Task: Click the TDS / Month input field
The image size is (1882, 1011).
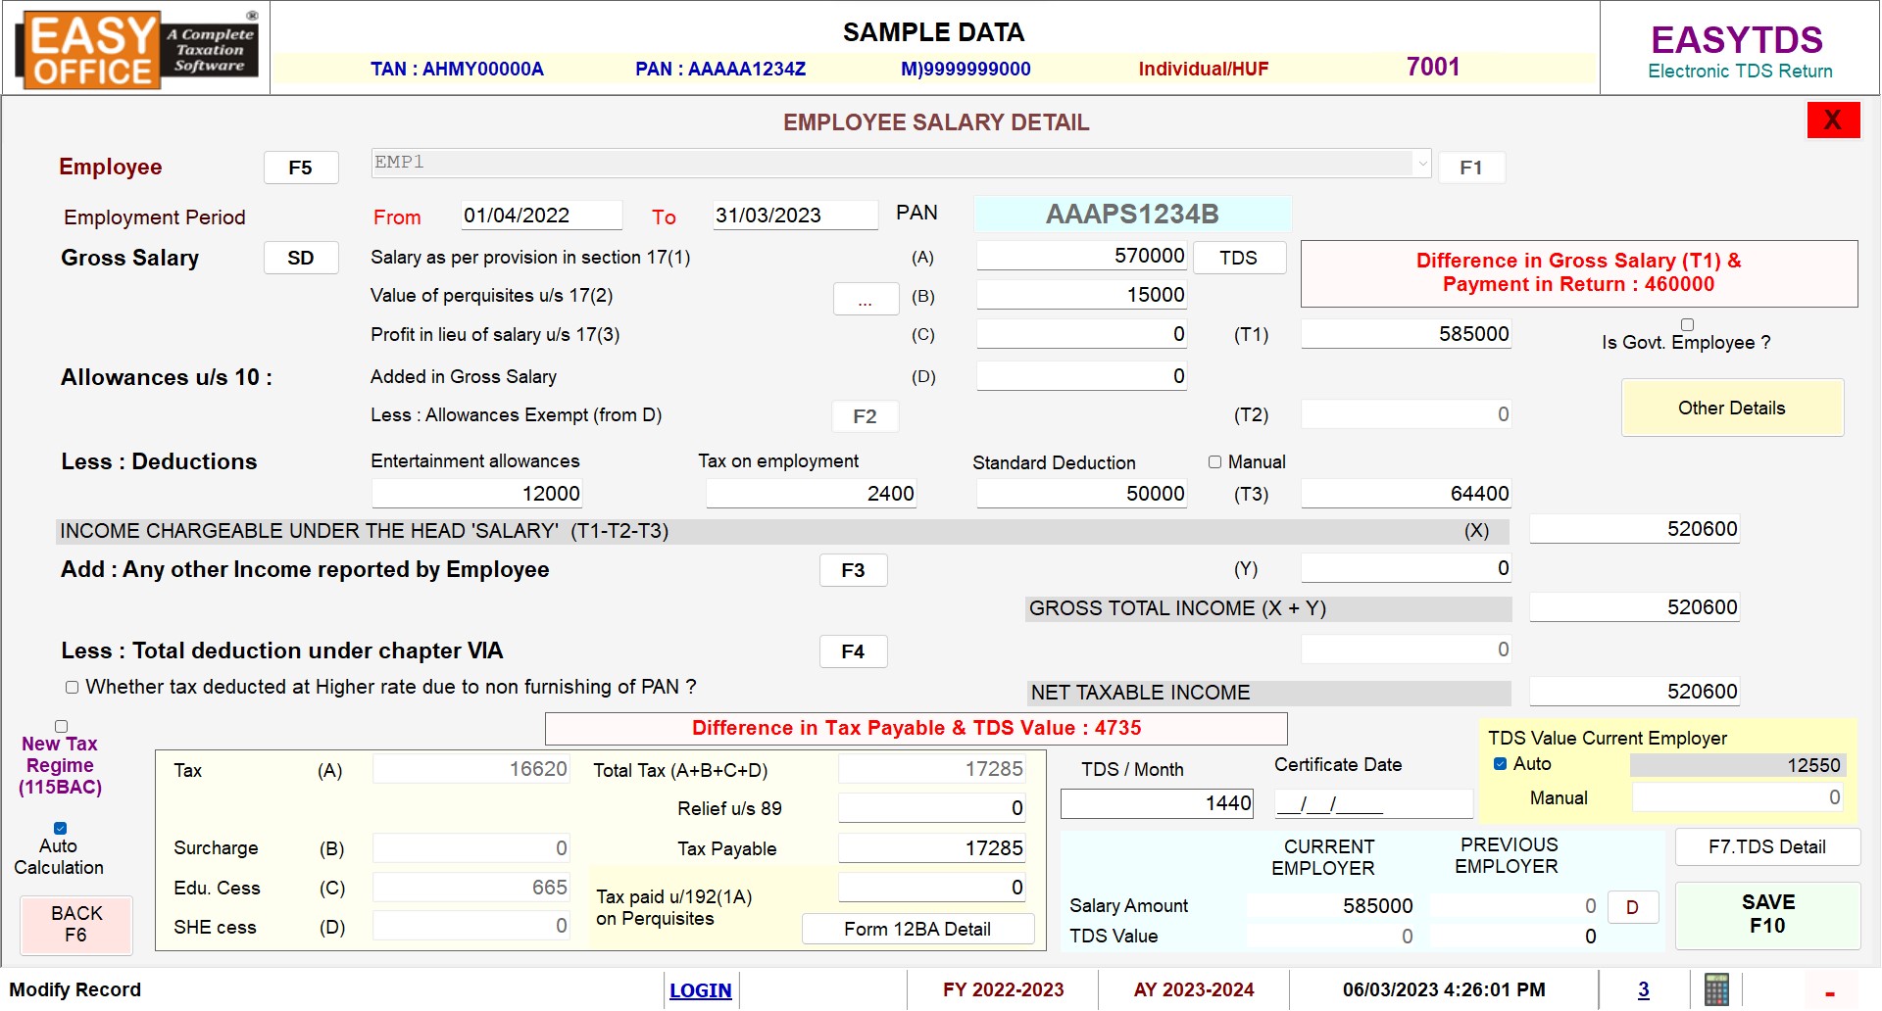Action: point(1157,804)
